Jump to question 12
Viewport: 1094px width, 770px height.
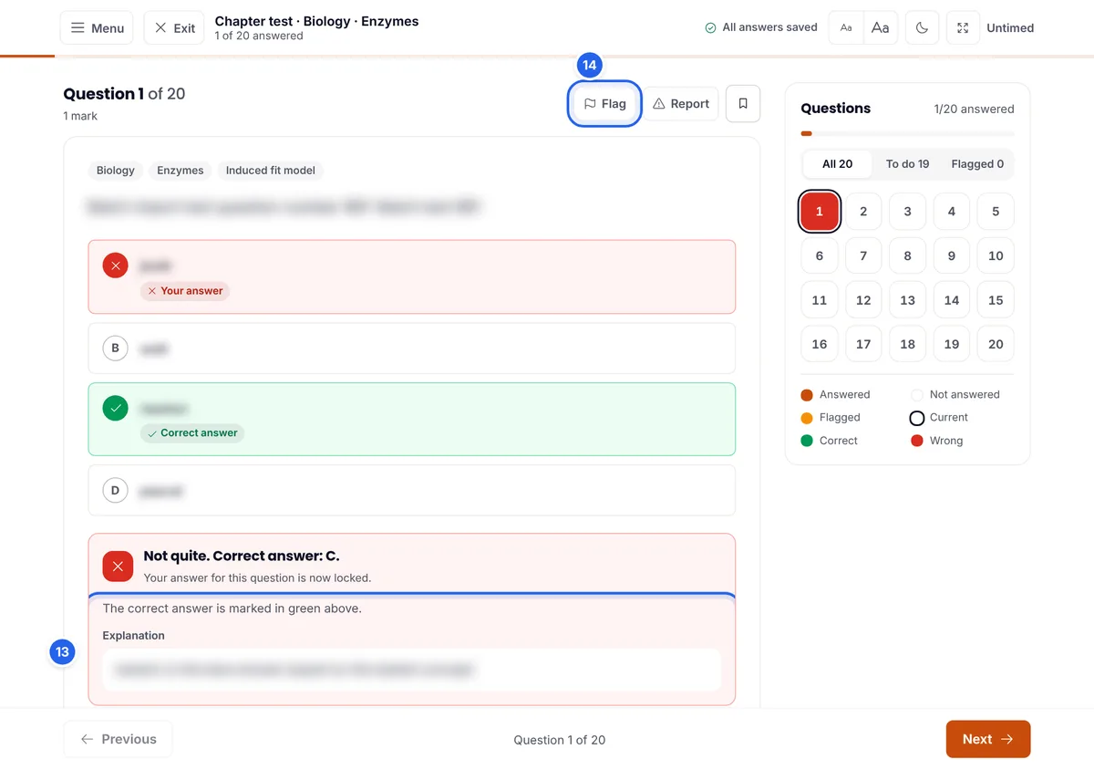(863, 300)
